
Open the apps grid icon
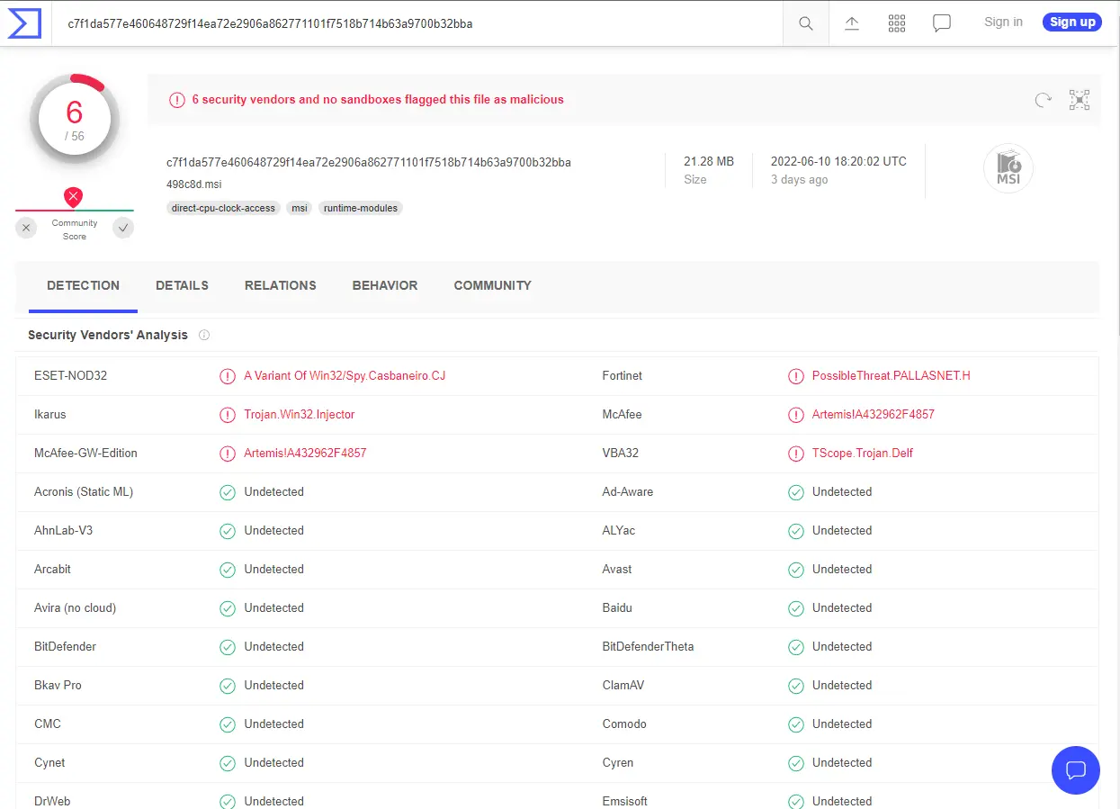pyautogui.click(x=897, y=23)
